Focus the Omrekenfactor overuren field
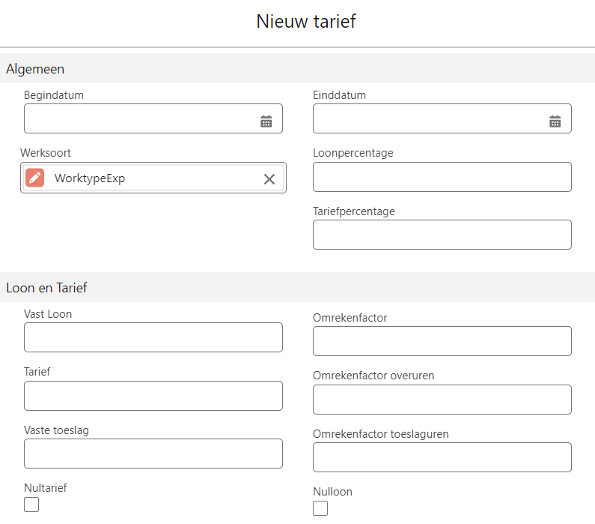 [442, 400]
